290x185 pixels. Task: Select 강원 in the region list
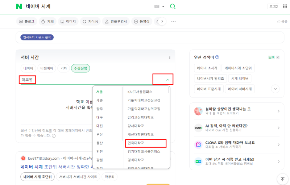(99, 160)
